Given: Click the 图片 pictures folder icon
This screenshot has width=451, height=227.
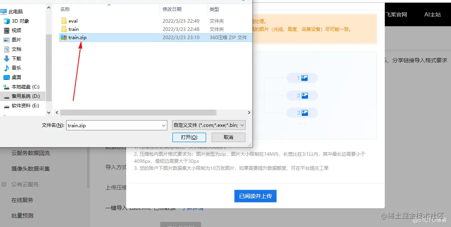Looking at the screenshot, I should tap(6, 40).
